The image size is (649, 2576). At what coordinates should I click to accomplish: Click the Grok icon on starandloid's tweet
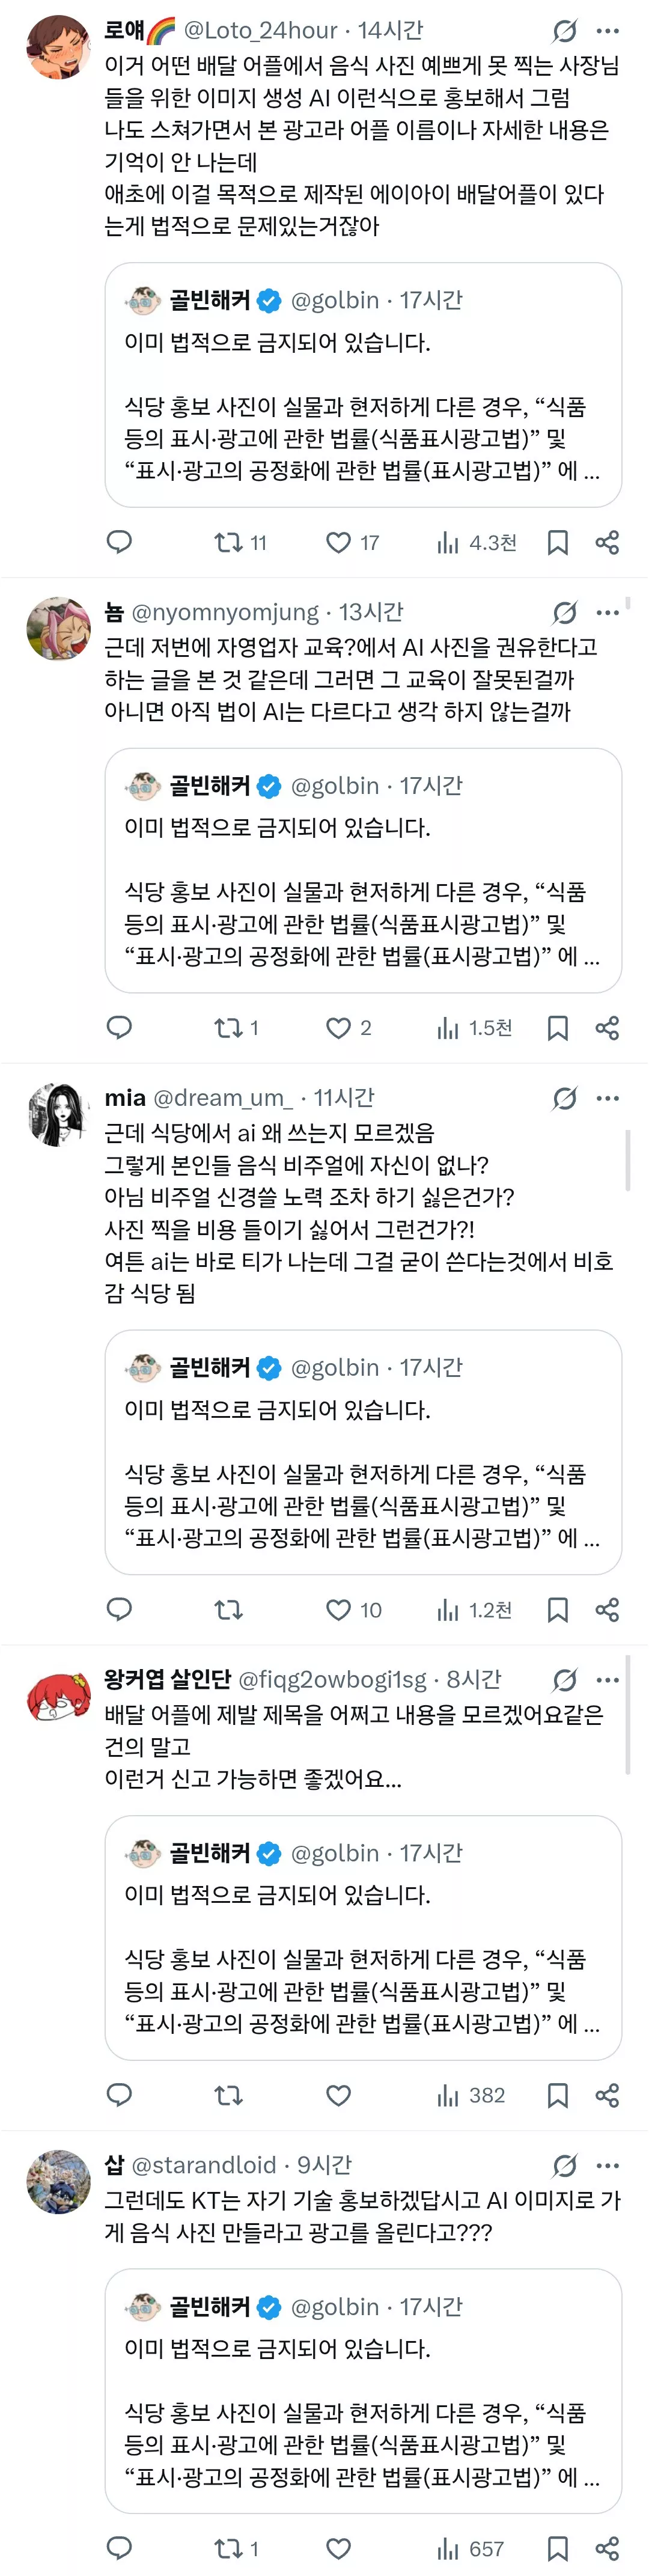coord(565,2165)
